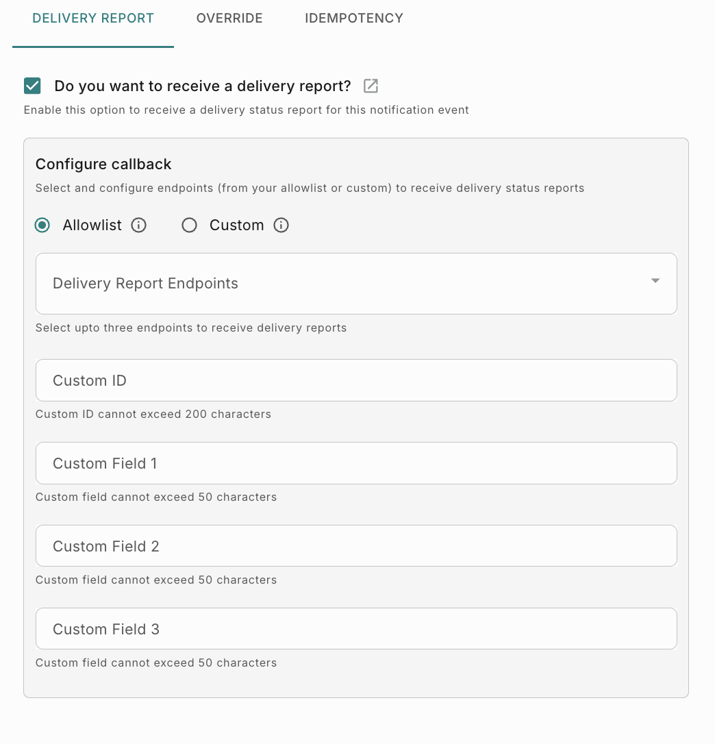
Task: Click the Allowlist option label text
Action: point(92,225)
